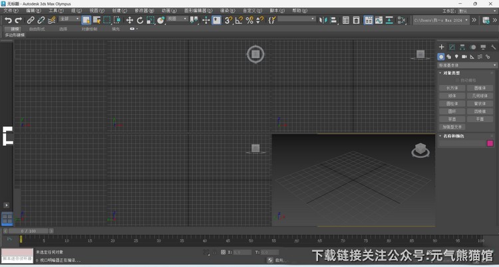Click the Mirror tool icon
Screen dimensions: 499x267
[323, 21]
